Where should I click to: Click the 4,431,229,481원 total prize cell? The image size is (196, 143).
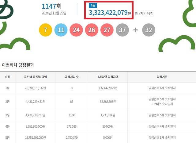tap(36, 102)
